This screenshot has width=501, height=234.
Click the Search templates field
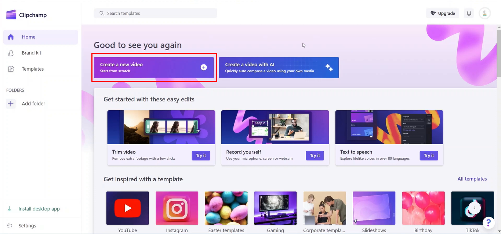155,13
